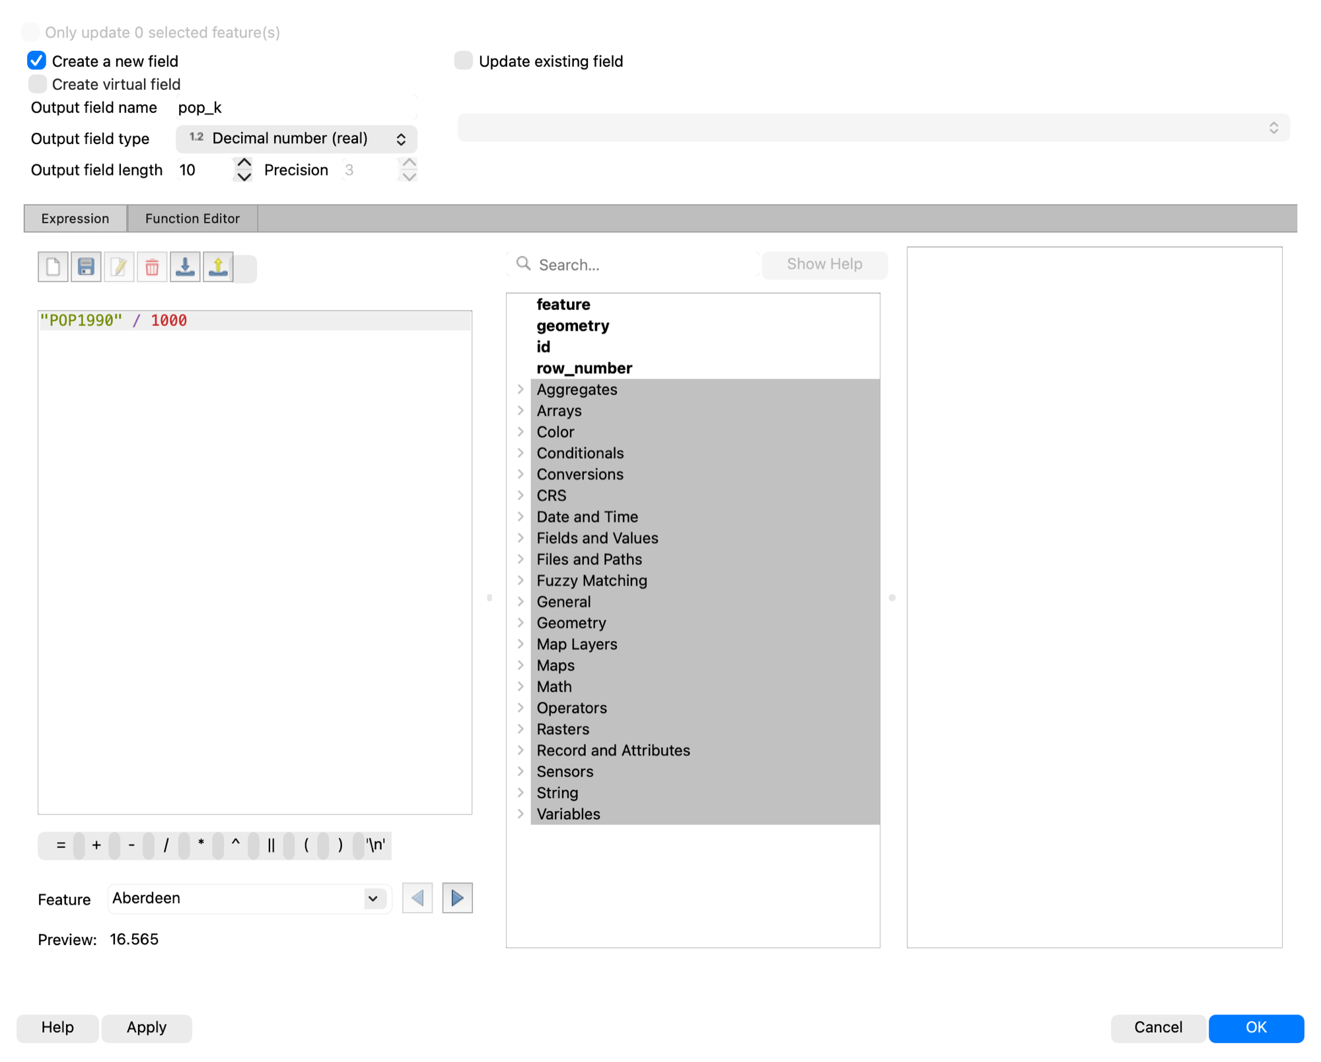Insert the string concatenation || operator
This screenshot has width=1321, height=1062.
pos(271,845)
